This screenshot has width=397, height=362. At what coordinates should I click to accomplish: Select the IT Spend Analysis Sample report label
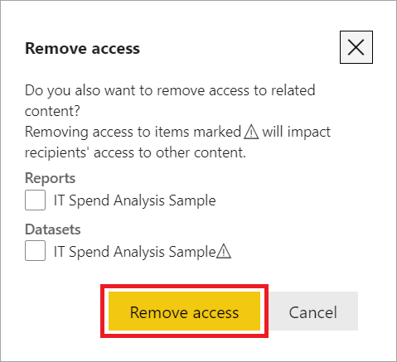[134, 200]
